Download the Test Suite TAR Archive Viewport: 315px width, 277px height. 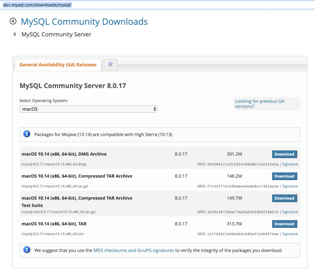tap(284, 198)
